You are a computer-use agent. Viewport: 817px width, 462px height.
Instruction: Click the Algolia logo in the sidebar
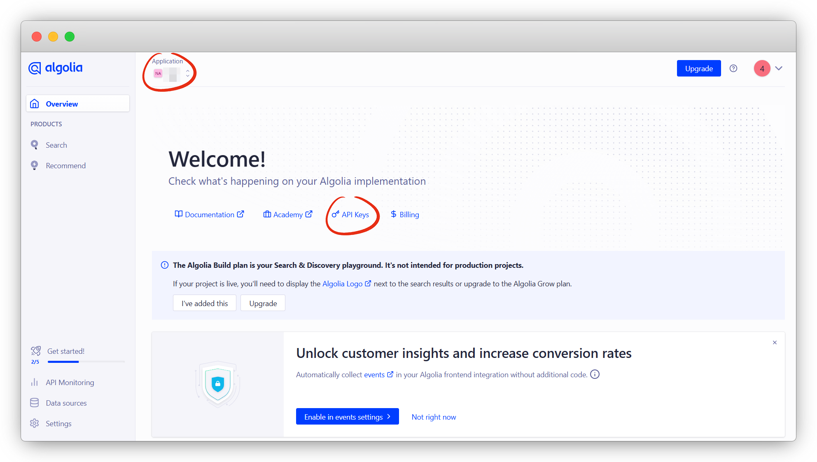[56, 68]
